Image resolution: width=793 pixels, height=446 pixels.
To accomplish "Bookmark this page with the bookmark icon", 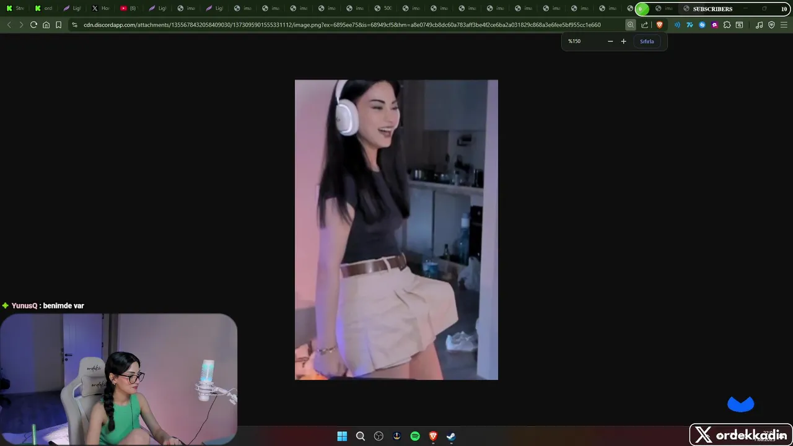I will coord(58,25).
